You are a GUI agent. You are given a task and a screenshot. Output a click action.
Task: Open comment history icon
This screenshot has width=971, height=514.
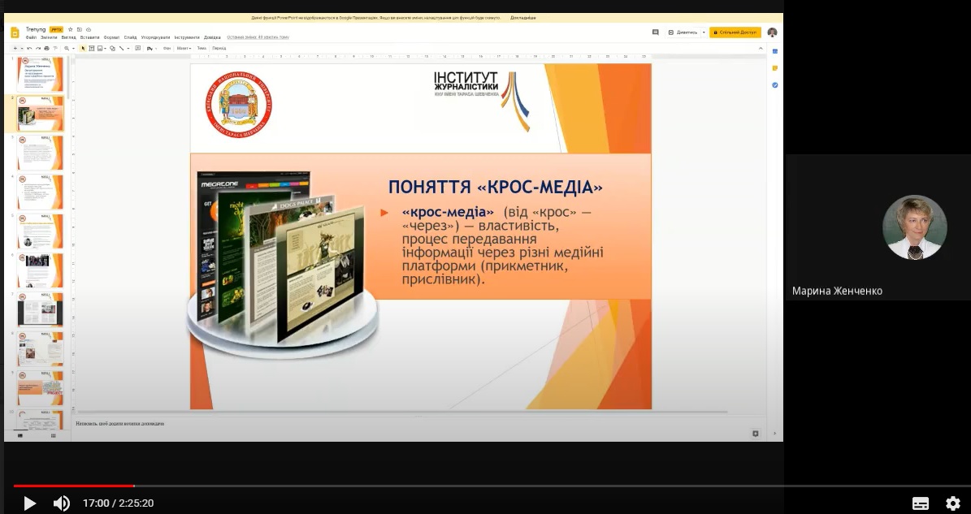click(x=655, y=32)
